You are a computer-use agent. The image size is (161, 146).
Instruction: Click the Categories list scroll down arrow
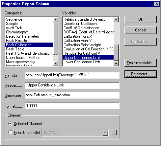56,64
